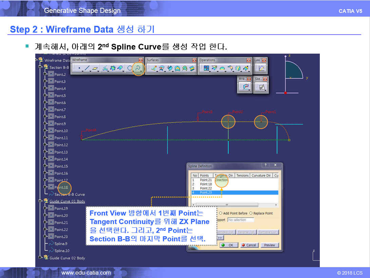Click the Point tool in Wireframe toolbar
Screen dimensions: 370x278
click(x=79, y=68)
